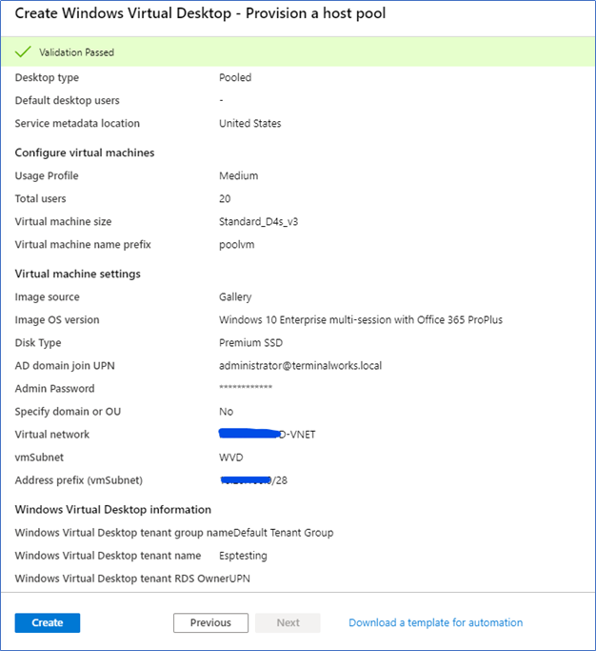Screen dimensions: 596x651
Task: Click the masked Admin Password value
Action: coord(246,388)
